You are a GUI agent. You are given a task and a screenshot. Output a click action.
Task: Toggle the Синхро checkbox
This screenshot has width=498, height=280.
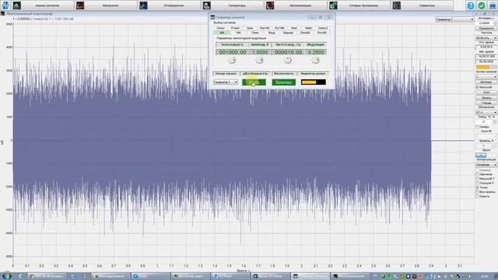tap(478, 127)
